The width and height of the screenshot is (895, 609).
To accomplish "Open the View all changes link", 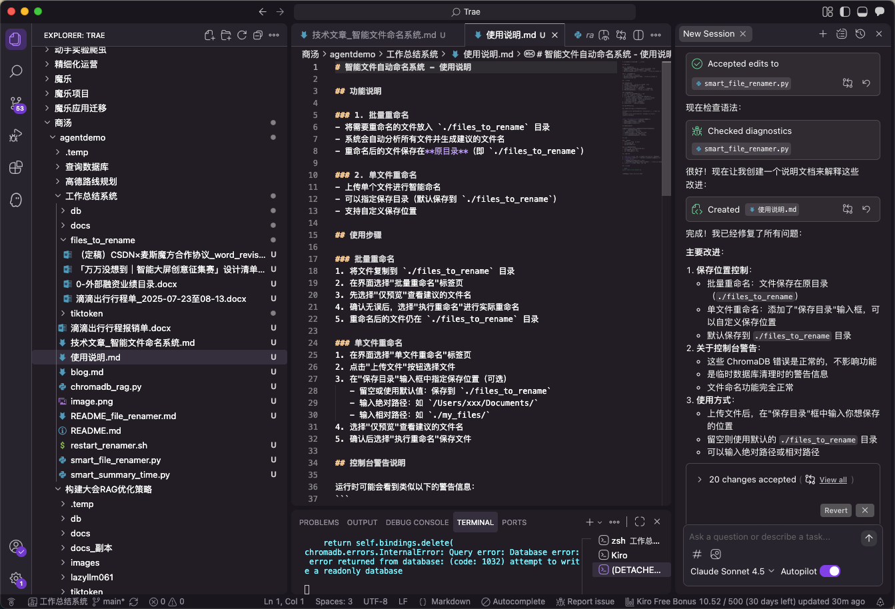I will (833, 480).
